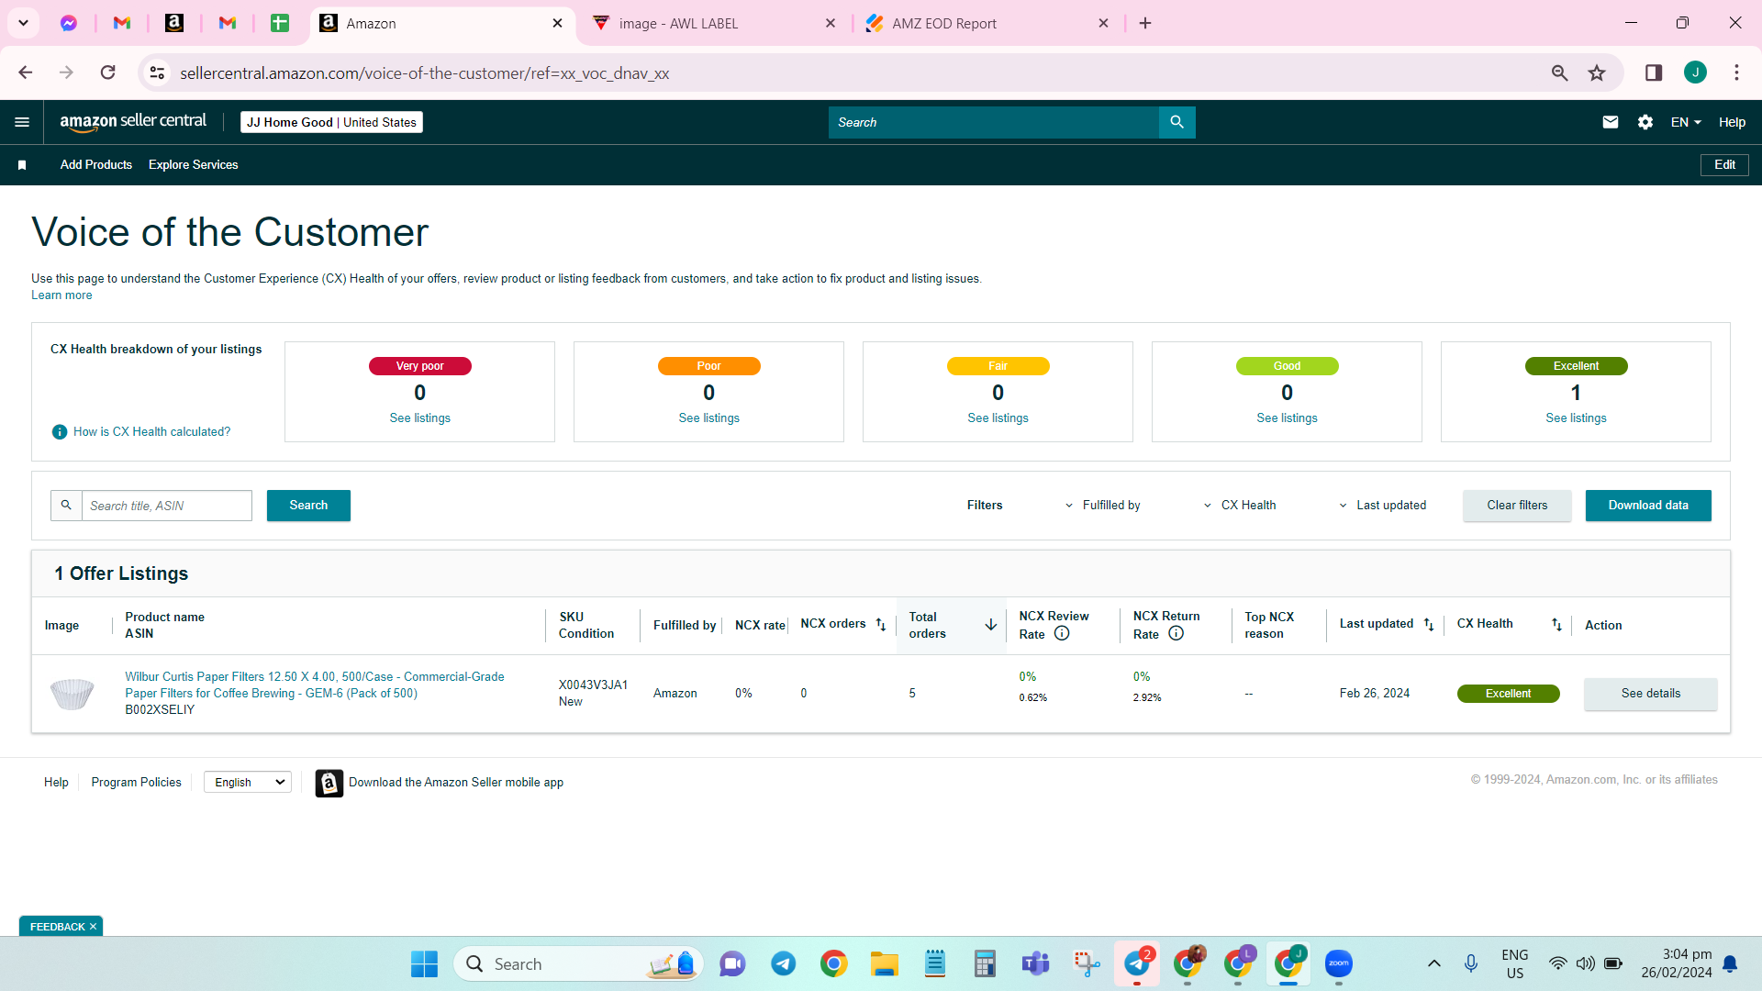Click the NCX Review Rate info icon
This screenshot has height=991, width=1762.
pyautogui.click(x=1062, y=633)
